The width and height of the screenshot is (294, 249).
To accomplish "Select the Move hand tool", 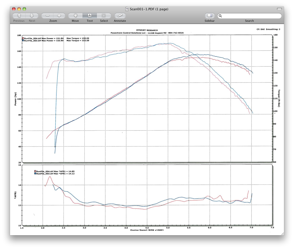I will (x=75, y=16).
